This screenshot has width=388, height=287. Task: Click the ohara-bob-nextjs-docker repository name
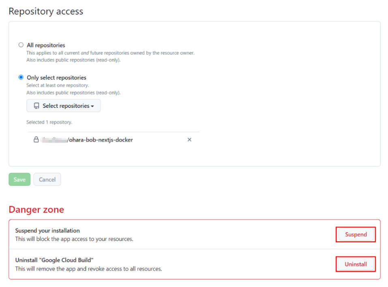(x=100, y=140)
